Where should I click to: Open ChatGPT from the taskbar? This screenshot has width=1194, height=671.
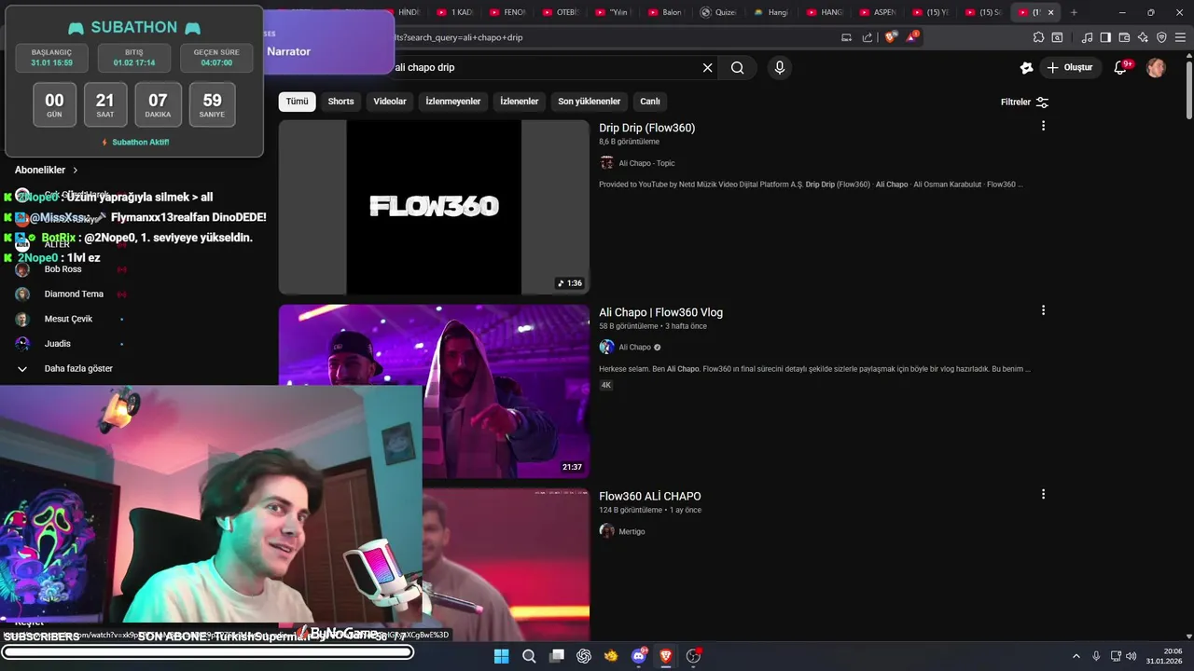(584, 656)
